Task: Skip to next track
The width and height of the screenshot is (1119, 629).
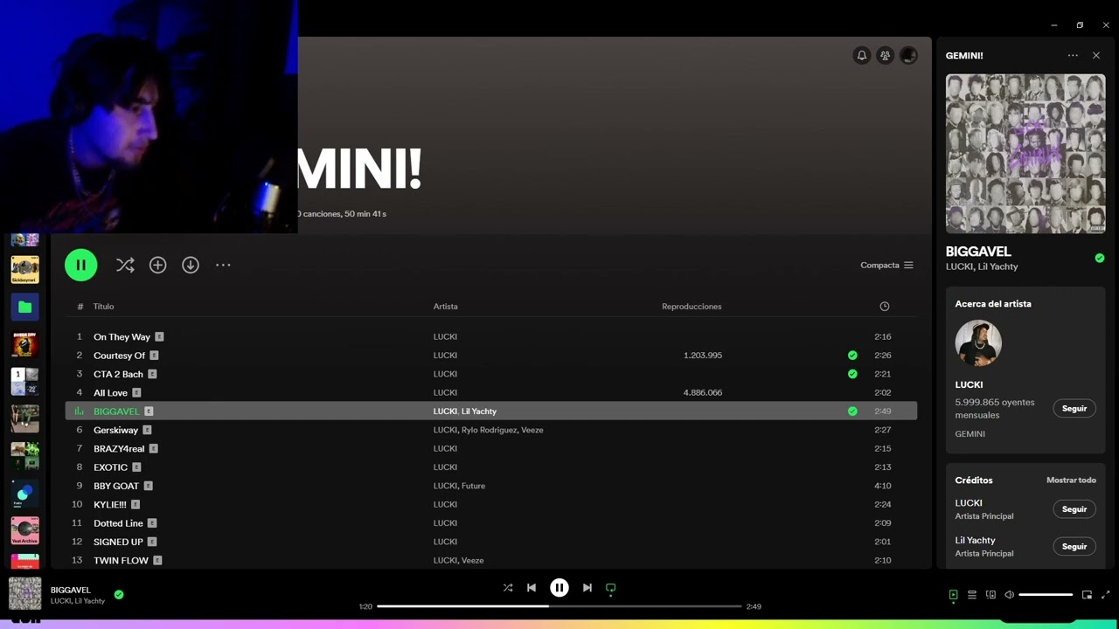Action: pyautogui.click(x=587, y=588)
